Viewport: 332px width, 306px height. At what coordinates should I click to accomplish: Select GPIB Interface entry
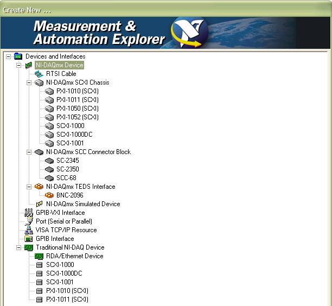(x=55, y=239)
